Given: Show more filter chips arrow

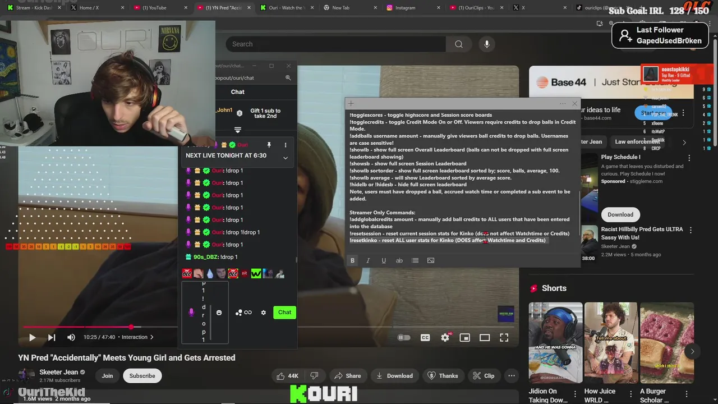Looking at the screenshot, I should (684, 143).
